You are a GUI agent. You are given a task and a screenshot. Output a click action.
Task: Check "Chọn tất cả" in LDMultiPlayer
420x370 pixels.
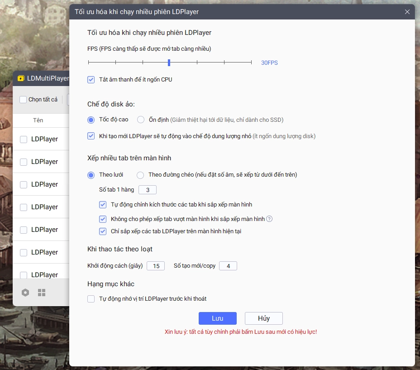point(23,100)
